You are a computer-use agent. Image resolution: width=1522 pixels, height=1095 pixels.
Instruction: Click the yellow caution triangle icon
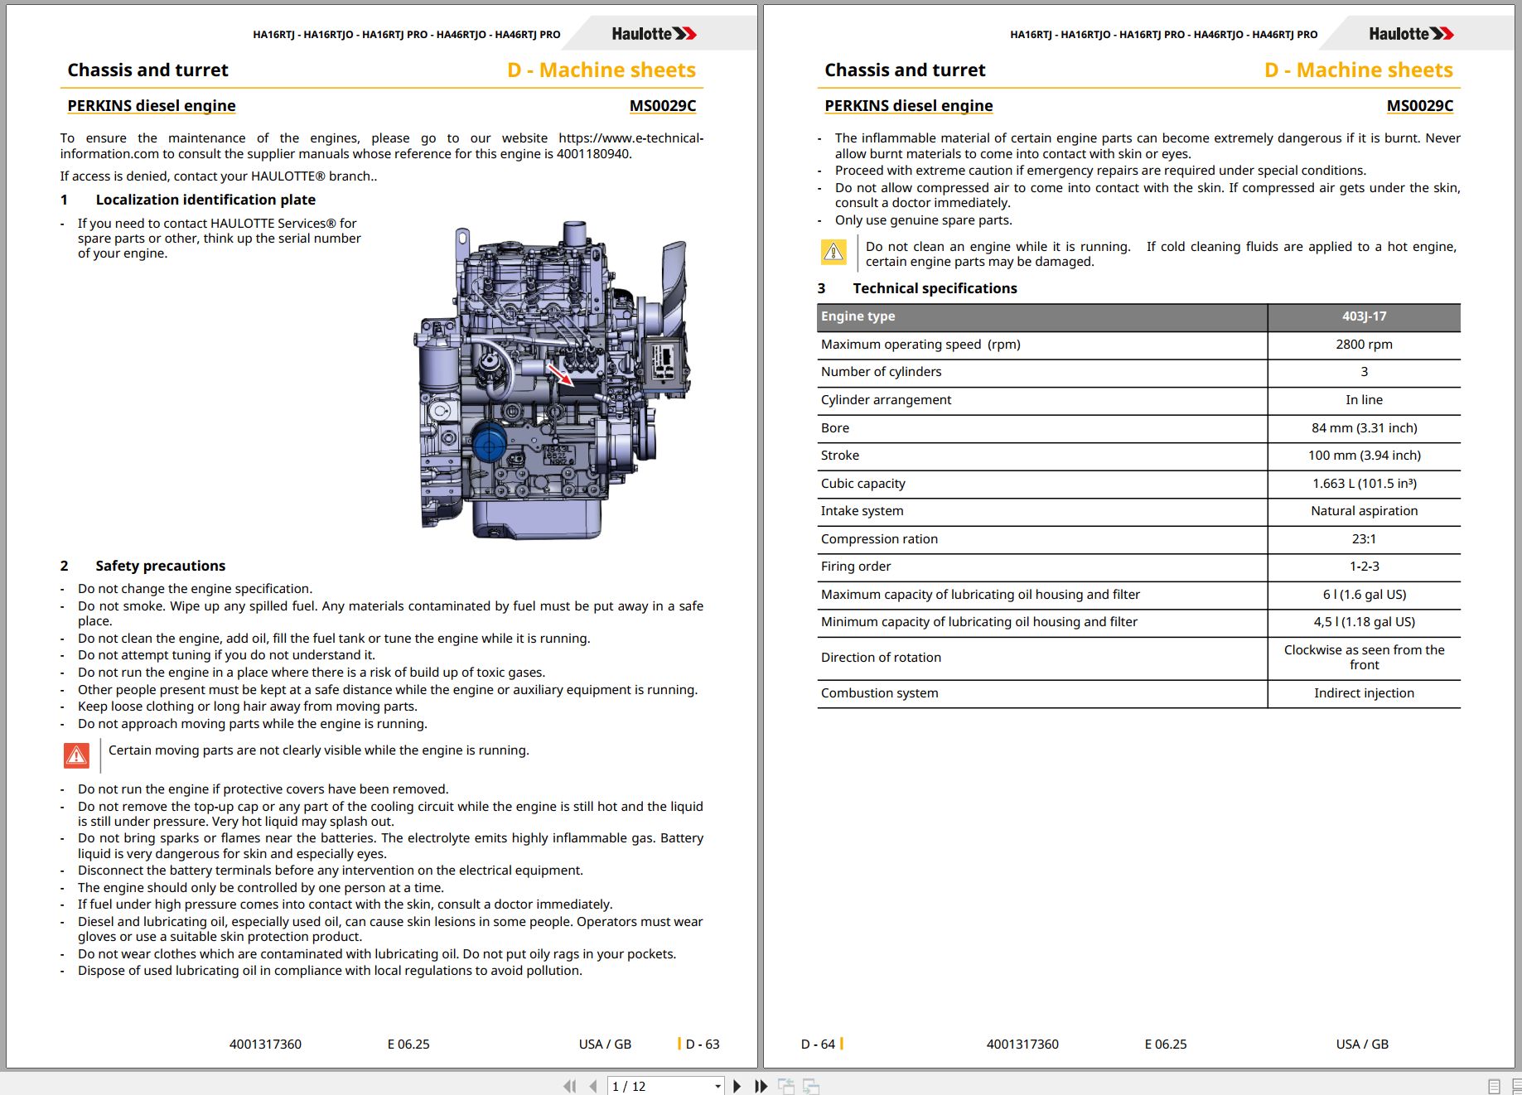pyautogui.click(x=833, y=252)
